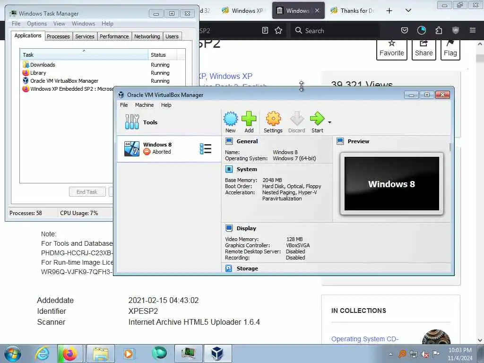Open the dropdown arrow next to Start

tap(329, 122)
